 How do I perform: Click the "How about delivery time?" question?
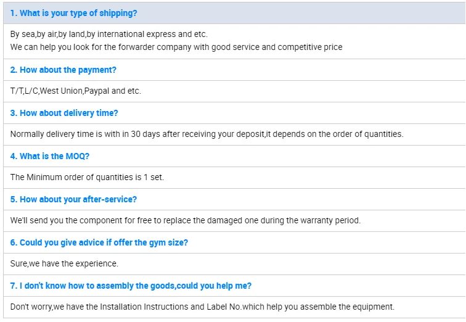click(64, 113)
